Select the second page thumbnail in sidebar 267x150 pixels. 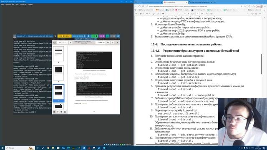click(58, 73)
